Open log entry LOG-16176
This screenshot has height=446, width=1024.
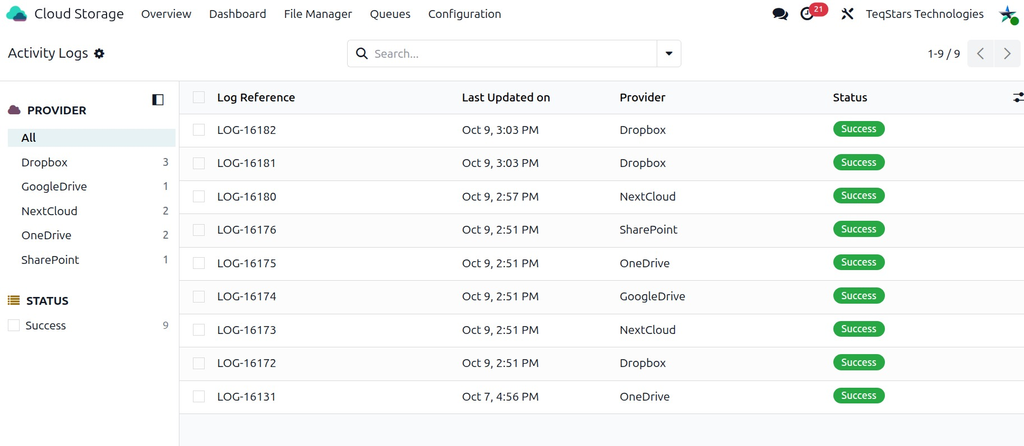point(247,230)
